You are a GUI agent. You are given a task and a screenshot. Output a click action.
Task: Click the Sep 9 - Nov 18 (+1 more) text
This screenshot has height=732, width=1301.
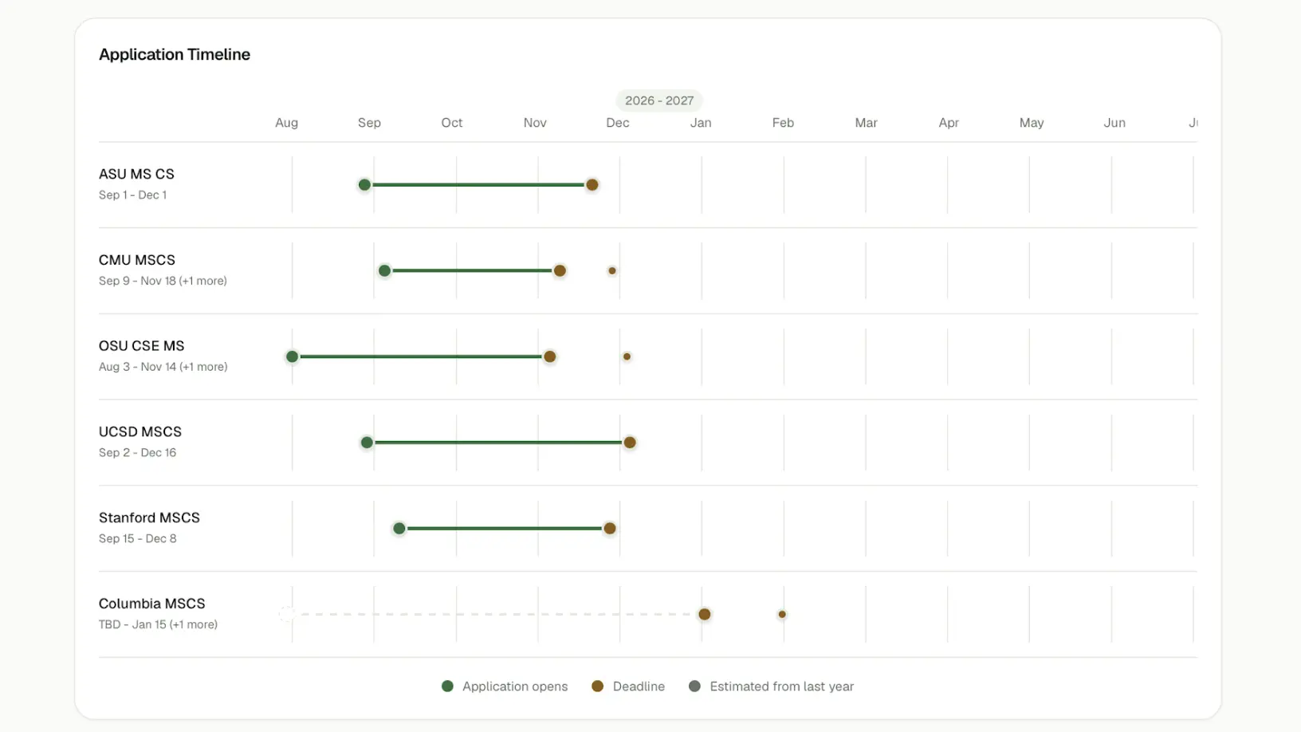click(x=163, y=281)
